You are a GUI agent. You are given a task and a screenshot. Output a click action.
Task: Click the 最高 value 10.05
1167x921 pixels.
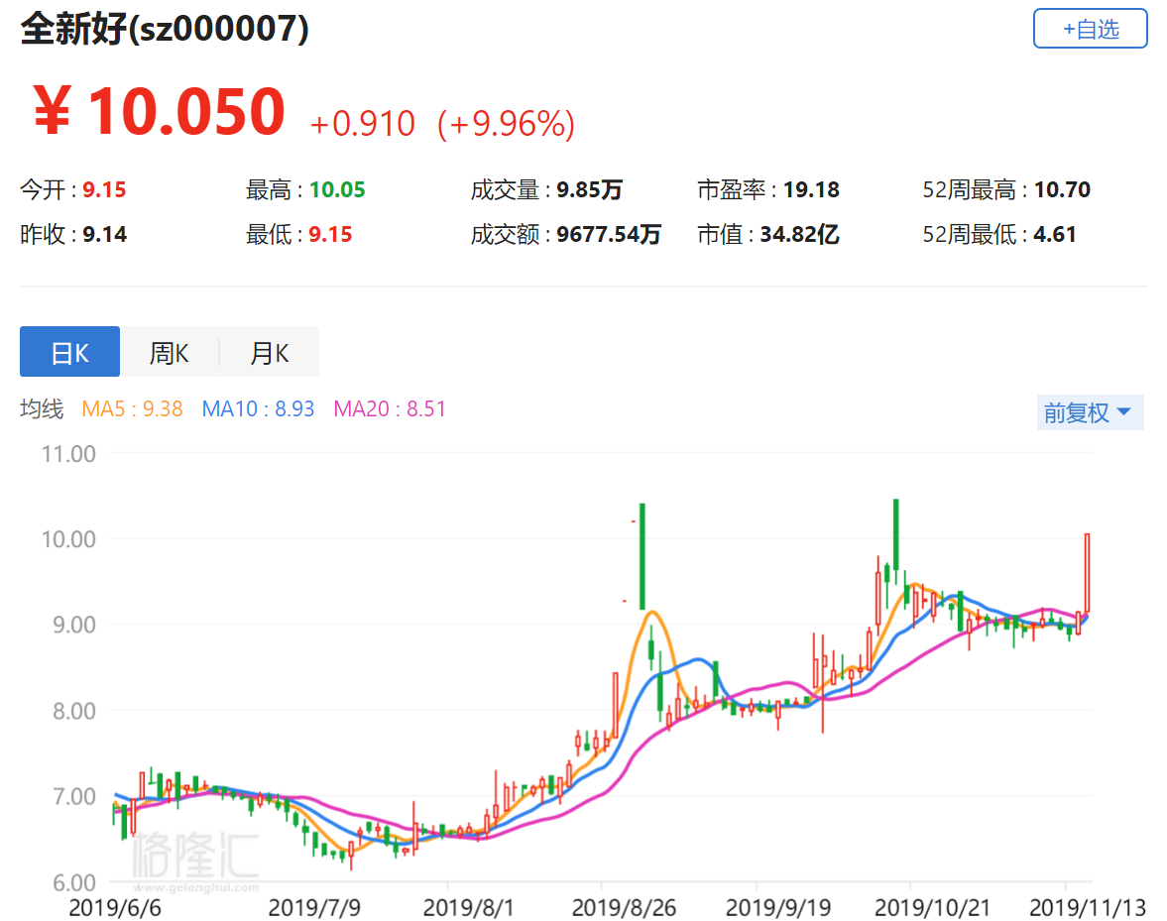point(337,189)
